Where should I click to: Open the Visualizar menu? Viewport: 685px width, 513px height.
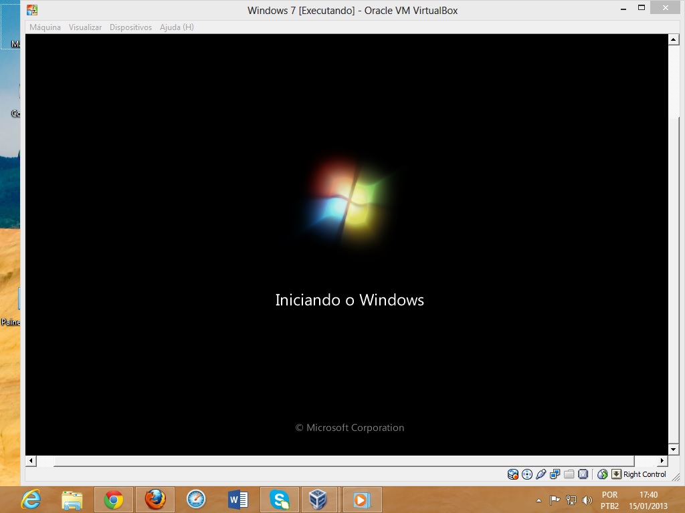85,27
